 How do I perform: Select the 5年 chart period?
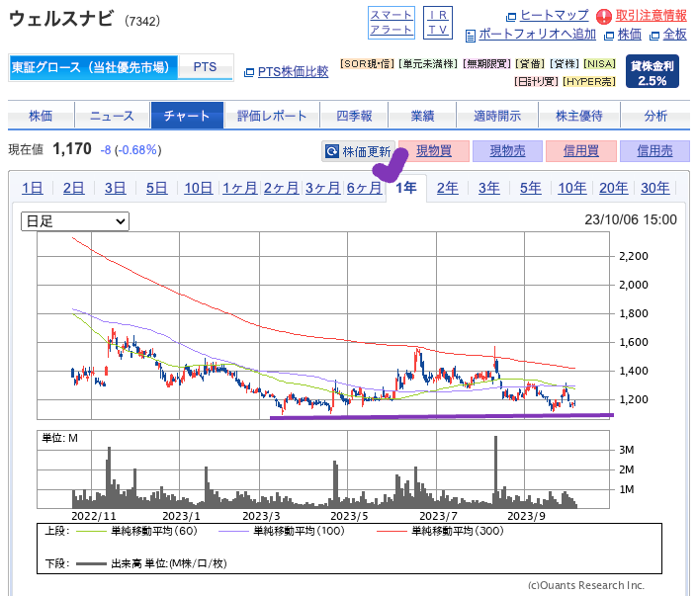531,188
